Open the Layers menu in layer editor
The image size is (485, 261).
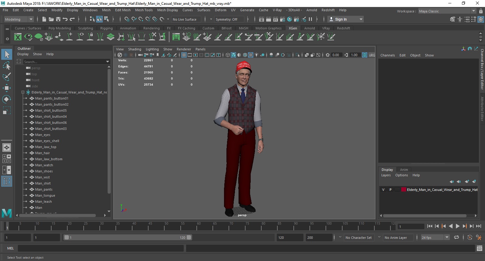[386, 175]
